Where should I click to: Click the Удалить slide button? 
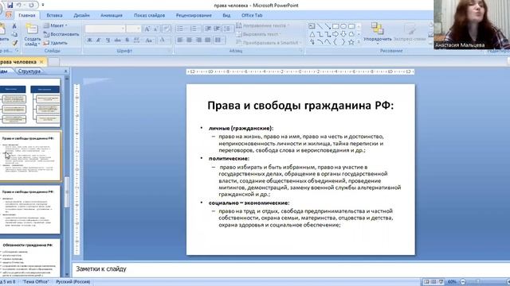pyautogui.click(x=56, y=42)
